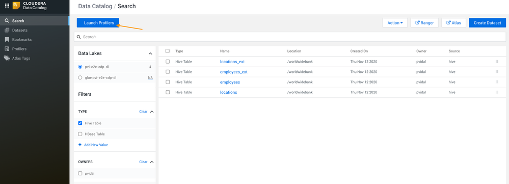Check the locations row checkbox

coord(168,92)
